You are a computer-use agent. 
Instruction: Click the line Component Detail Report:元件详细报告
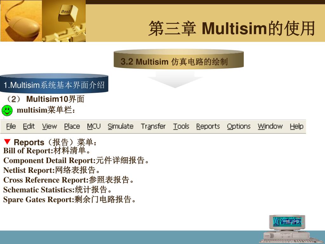coord(76,160)
